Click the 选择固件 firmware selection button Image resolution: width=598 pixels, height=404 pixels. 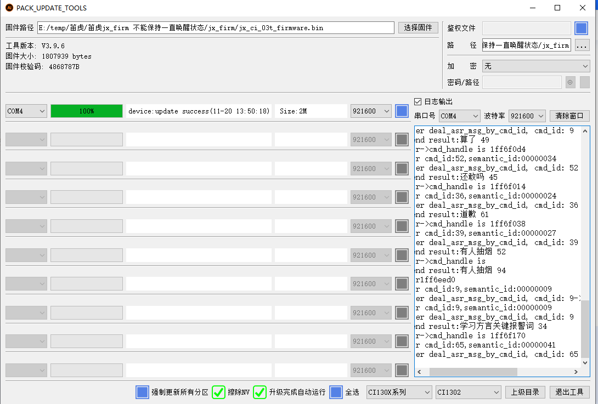point(418,27)
